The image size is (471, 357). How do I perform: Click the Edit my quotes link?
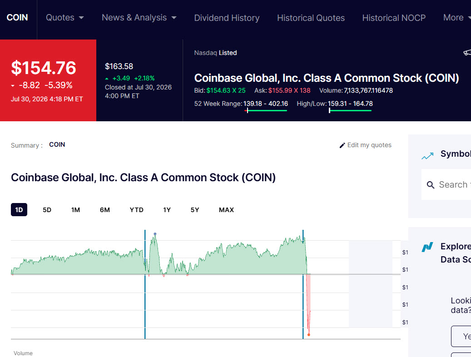pos(365,145)
